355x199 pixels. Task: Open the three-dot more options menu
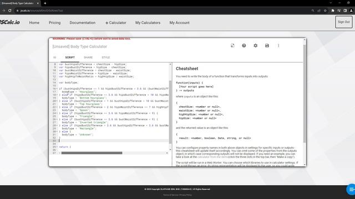[278, 45]
